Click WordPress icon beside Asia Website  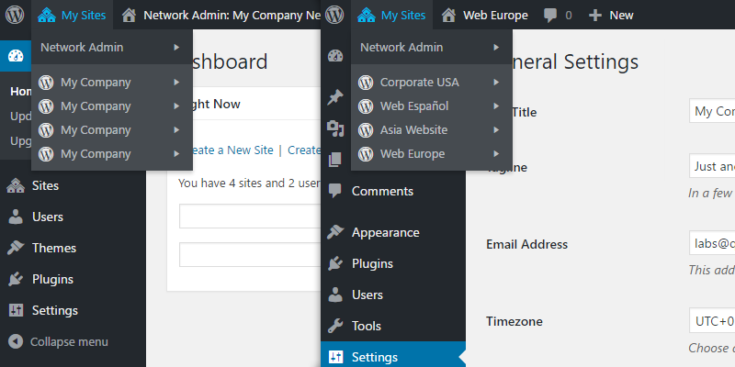[366, 130]
